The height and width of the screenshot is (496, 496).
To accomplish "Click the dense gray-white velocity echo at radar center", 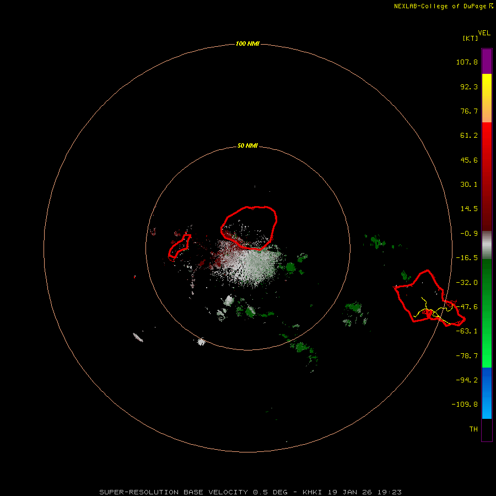I will 250,262.
